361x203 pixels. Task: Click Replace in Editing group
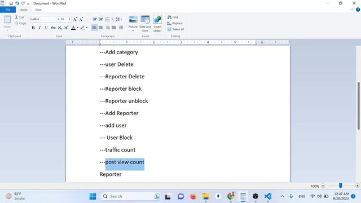(x=175, y=23)
